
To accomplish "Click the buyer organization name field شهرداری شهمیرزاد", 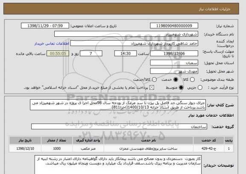I will coord(126,34).
